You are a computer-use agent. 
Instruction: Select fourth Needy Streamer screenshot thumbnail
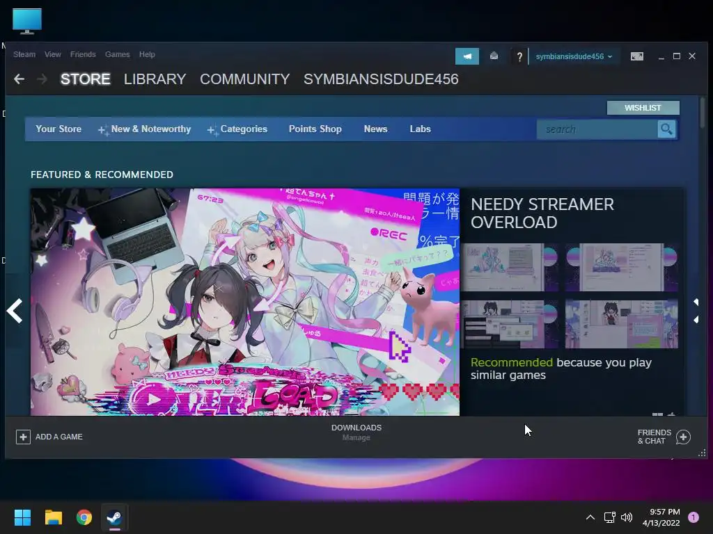(x=622, y=324)
